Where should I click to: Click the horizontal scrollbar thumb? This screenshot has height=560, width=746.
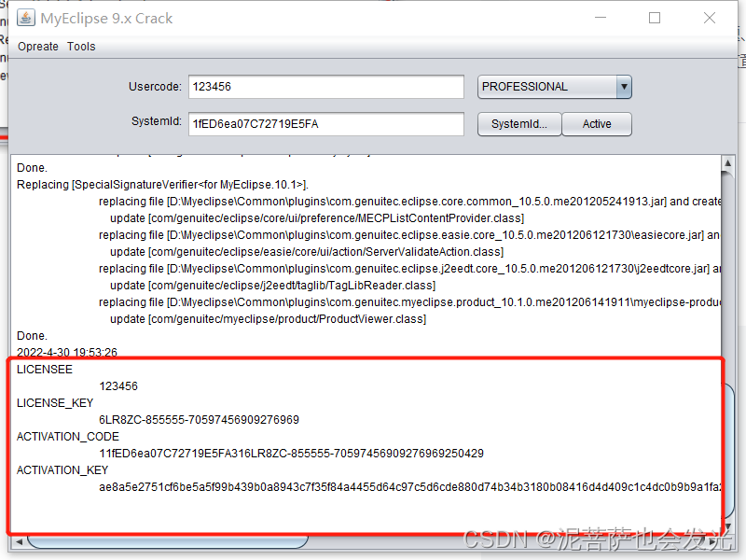[168, 542]
